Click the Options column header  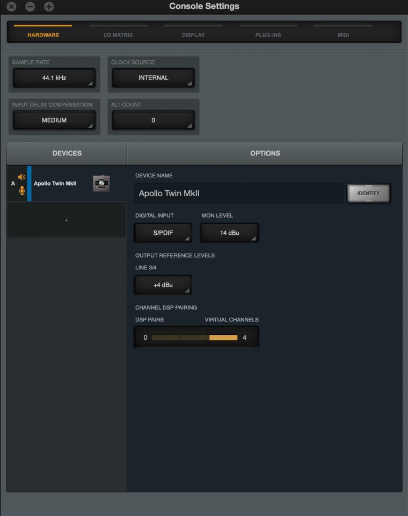pyautogui.click(x=265, y=153)
